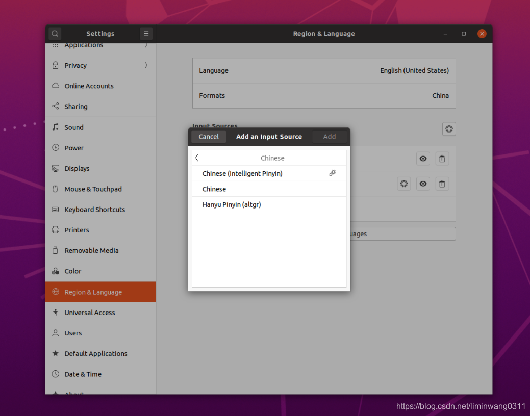Open the Language setting row
This screenshot has width=530, height=416.
click(x=324, y=71)
